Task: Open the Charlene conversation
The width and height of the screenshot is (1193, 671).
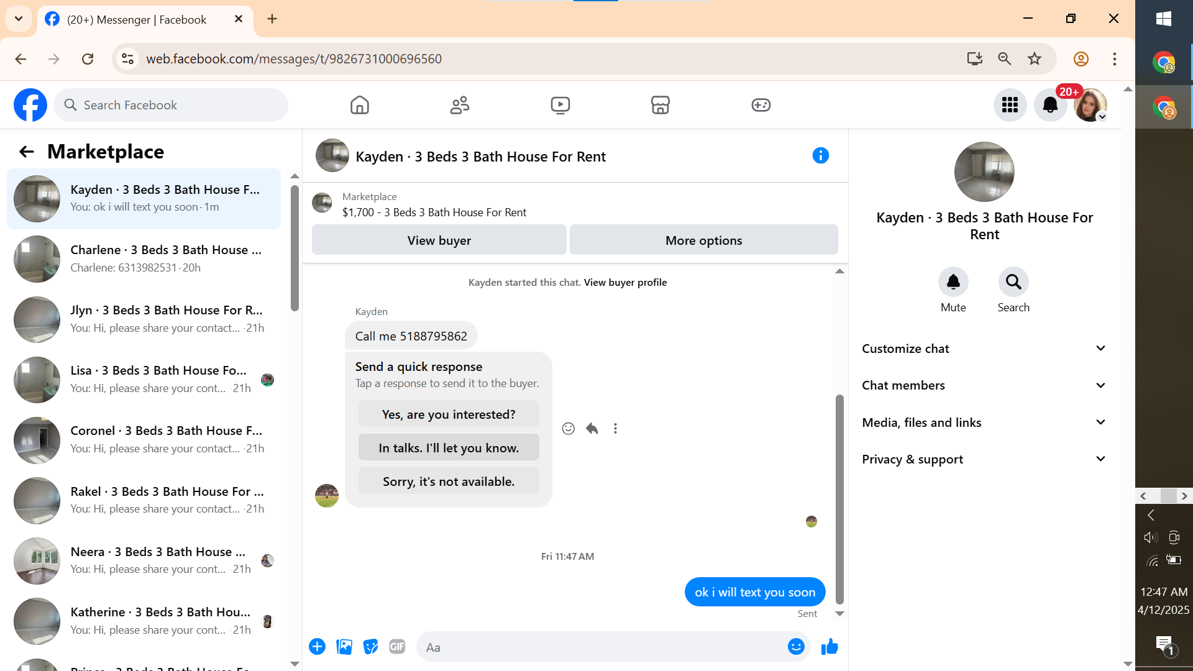Action: tap(144, 259)
